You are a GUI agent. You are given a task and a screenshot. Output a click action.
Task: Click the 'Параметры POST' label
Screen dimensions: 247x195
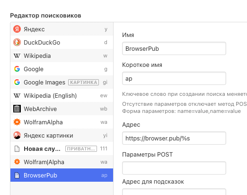click(148, 155)
